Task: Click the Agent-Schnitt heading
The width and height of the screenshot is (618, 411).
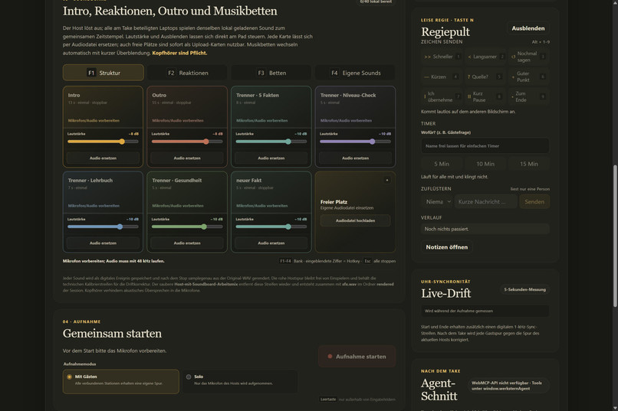Action: click(x=439, y=390)
